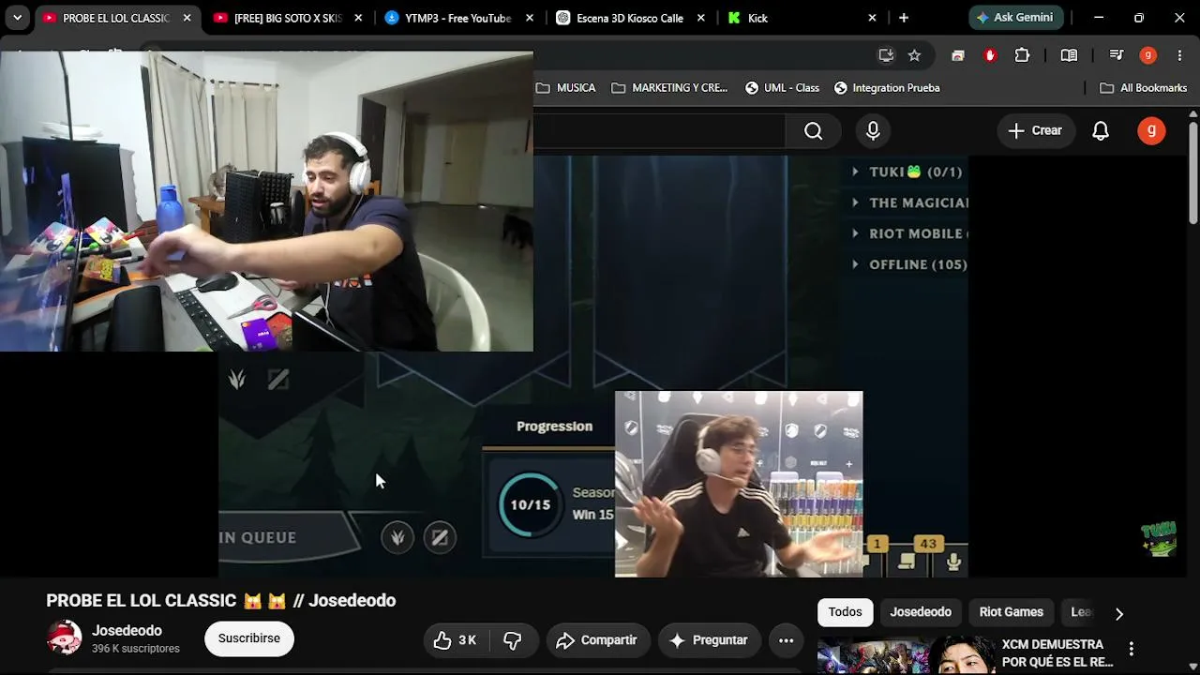Click the Preguntar button

click(x=709, y=640)
